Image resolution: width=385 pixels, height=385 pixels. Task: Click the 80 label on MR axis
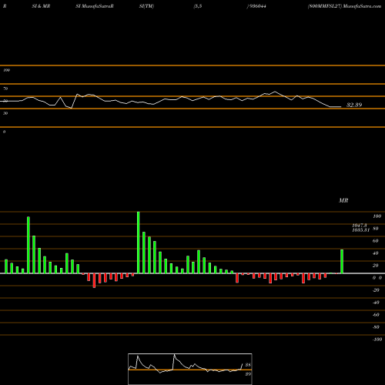pos(376,229)
